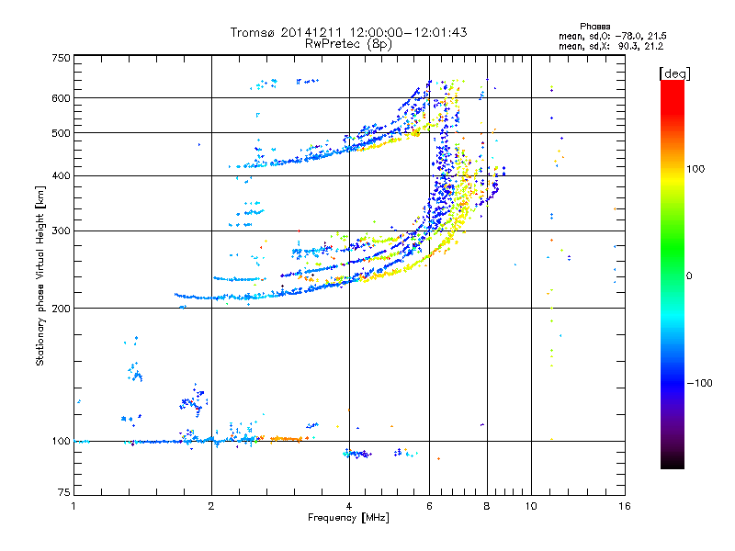This screenshot has height=551, width=735.
Task: Click the 'mean, sd,X: 90.3, 21.2' text
Action: tap(611, 46)
